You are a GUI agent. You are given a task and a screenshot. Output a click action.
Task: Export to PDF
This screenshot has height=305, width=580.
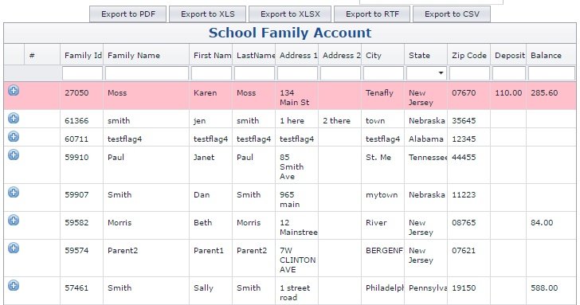(128, 14)
